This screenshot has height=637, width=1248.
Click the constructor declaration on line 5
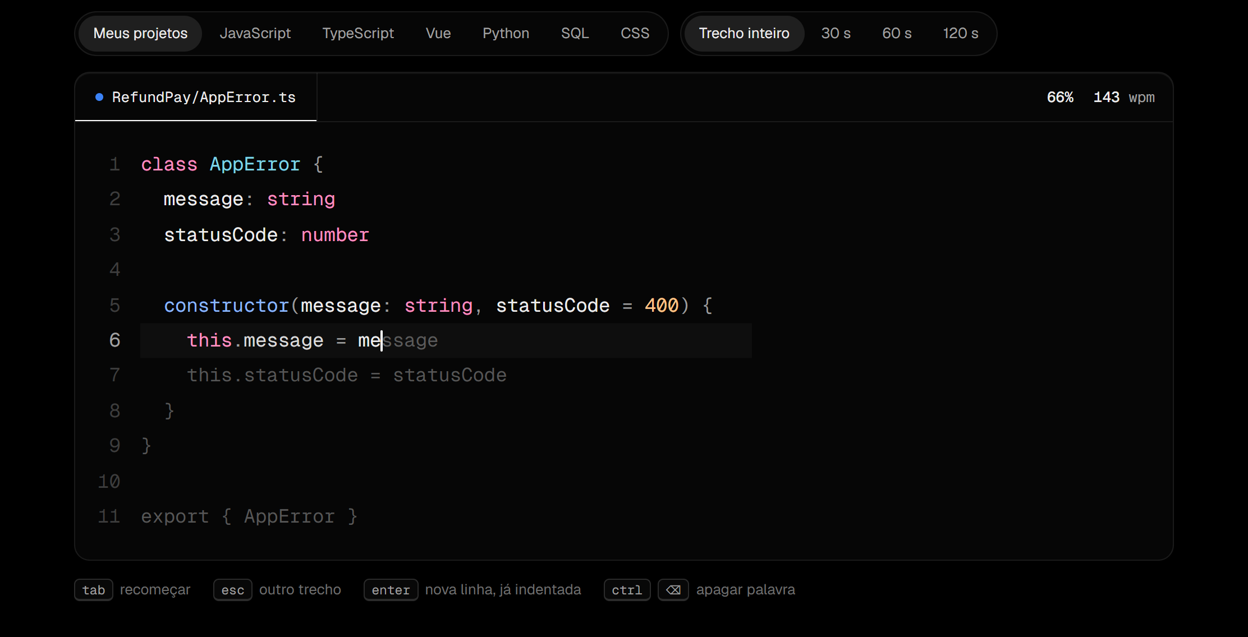point(438,306)
